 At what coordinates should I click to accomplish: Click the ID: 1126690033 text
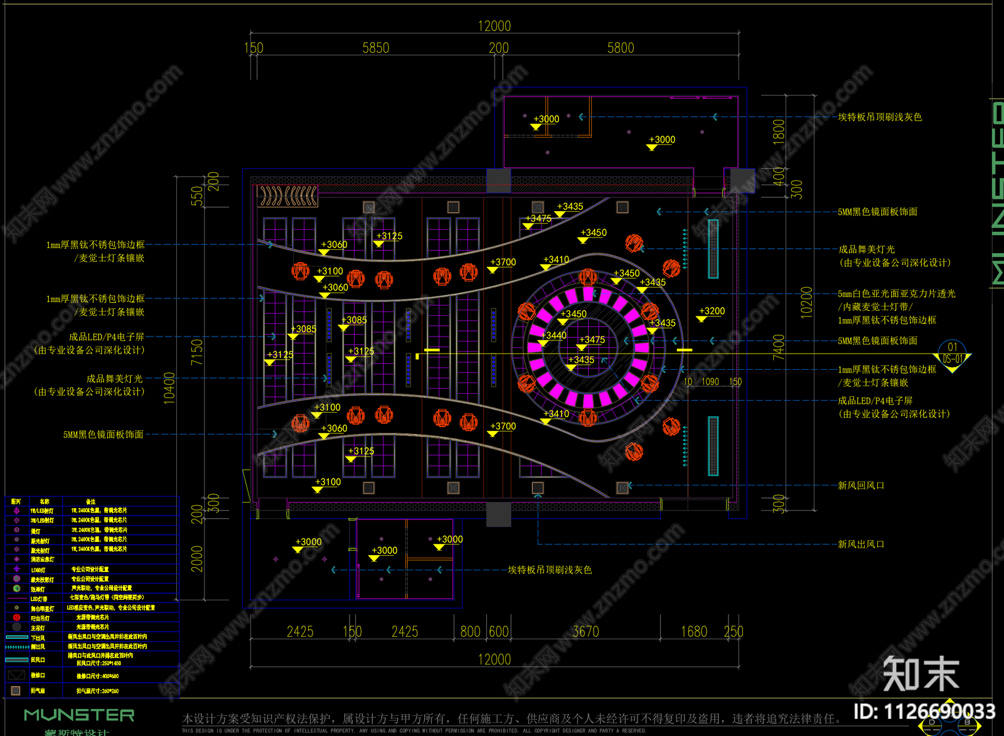[x=924, y=712]
